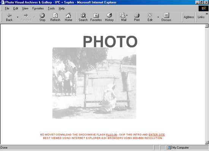Reload the page using Refresh
This screenshot has width=209, height=151.
pyautogui.click(x=55, y=17)
